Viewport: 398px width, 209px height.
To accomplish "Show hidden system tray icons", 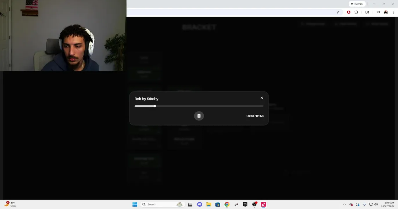I will click(x=344, y=204).
